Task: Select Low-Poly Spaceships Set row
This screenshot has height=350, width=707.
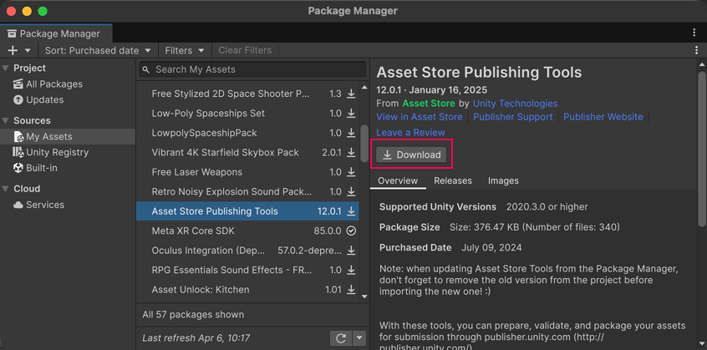Action: (247, 113)
